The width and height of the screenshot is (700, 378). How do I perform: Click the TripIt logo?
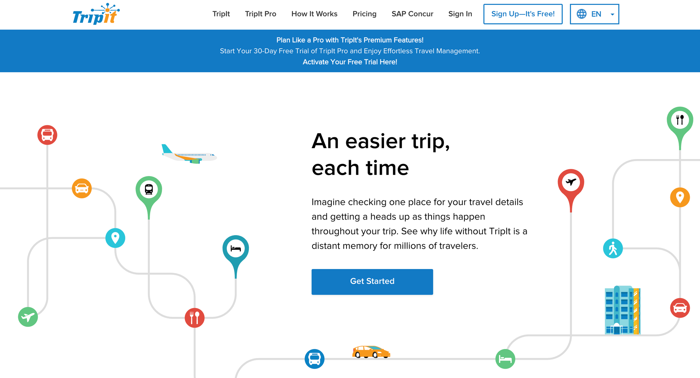coord(96,14)
